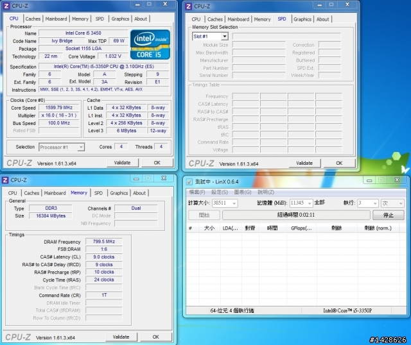Click OK in top-left CPU window
The width and height of the screenshot is (411, 345).
click(157, 163)
